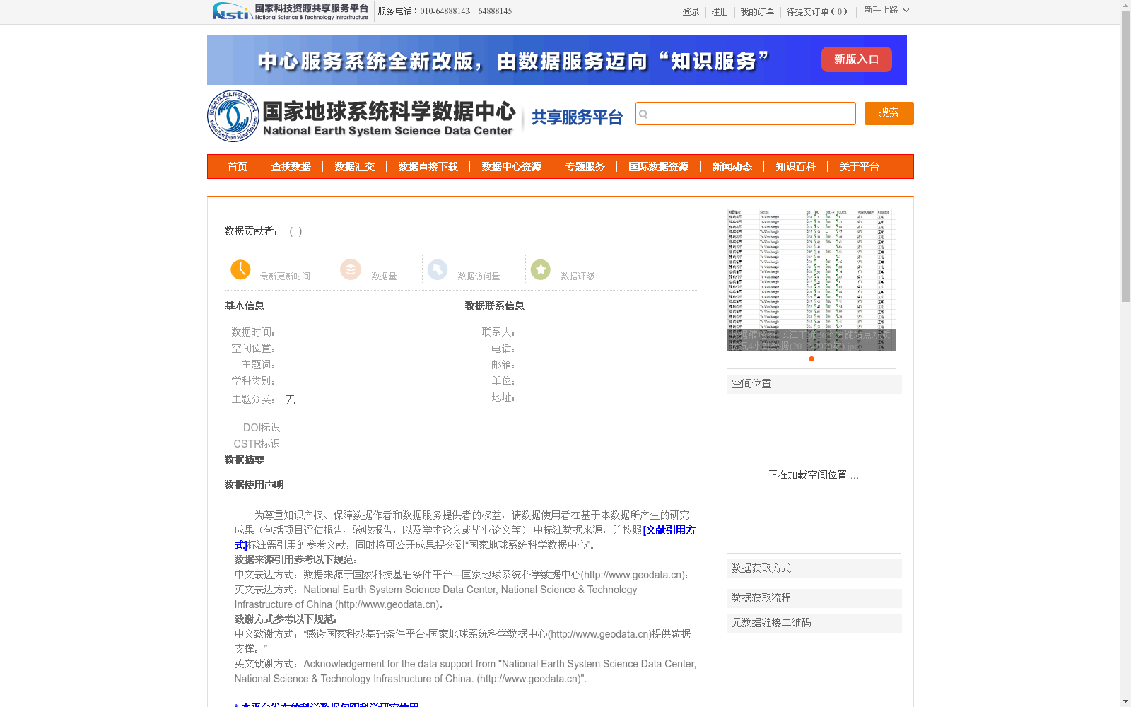Click the green star data rating icon

(541, 269)
